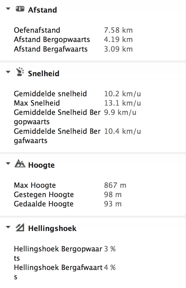Collapse the Hellingshoek section
Screen dimensions: 186x288
(x=8, y=227)
